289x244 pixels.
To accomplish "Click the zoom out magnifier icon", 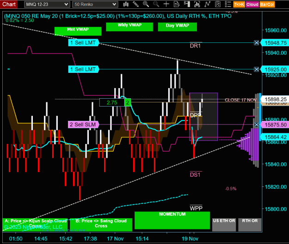I will [156, 4].
